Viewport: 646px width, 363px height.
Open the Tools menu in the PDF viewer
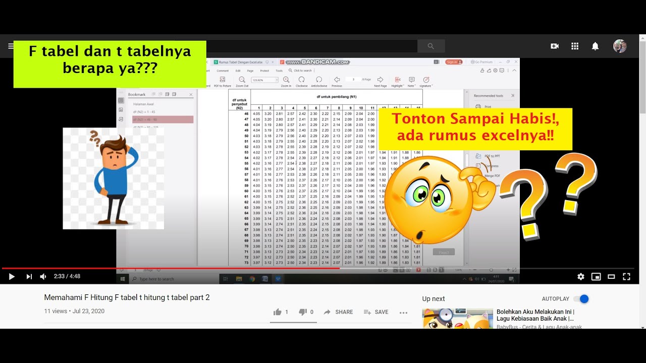pyautogui.click(x=279, y=71)
